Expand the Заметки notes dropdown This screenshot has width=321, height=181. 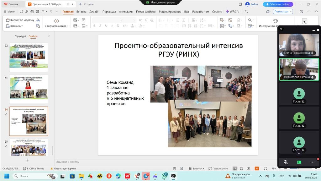[x=204, y=169]
